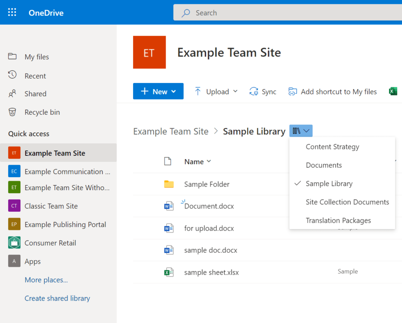Viewport: 402px width, 323px height.
Task: Open Example Communication site
Action: click(x=68, y=171)
